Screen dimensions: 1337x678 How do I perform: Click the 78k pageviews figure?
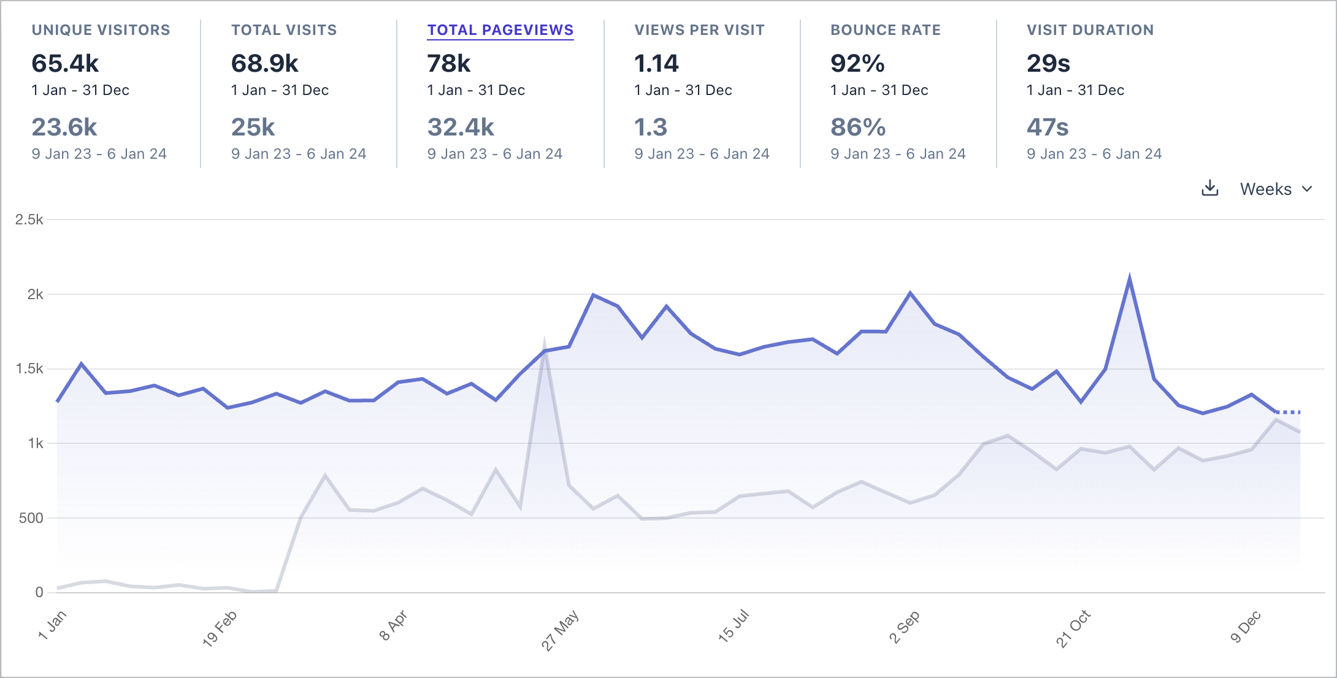pos(448,63)
